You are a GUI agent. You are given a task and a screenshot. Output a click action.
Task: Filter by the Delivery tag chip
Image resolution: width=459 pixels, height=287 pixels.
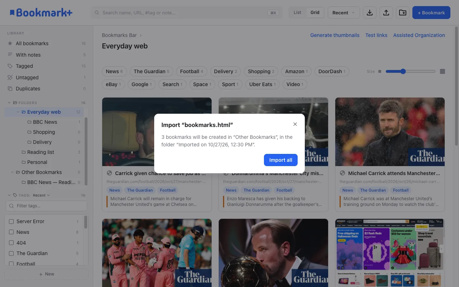[226, 71]
